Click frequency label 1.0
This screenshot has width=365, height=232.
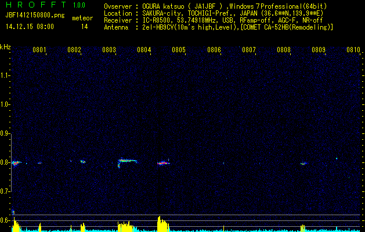(5, 104)
